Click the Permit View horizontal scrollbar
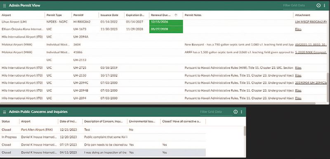The width and height of the screenshot is (330, 159). [158, 103]
